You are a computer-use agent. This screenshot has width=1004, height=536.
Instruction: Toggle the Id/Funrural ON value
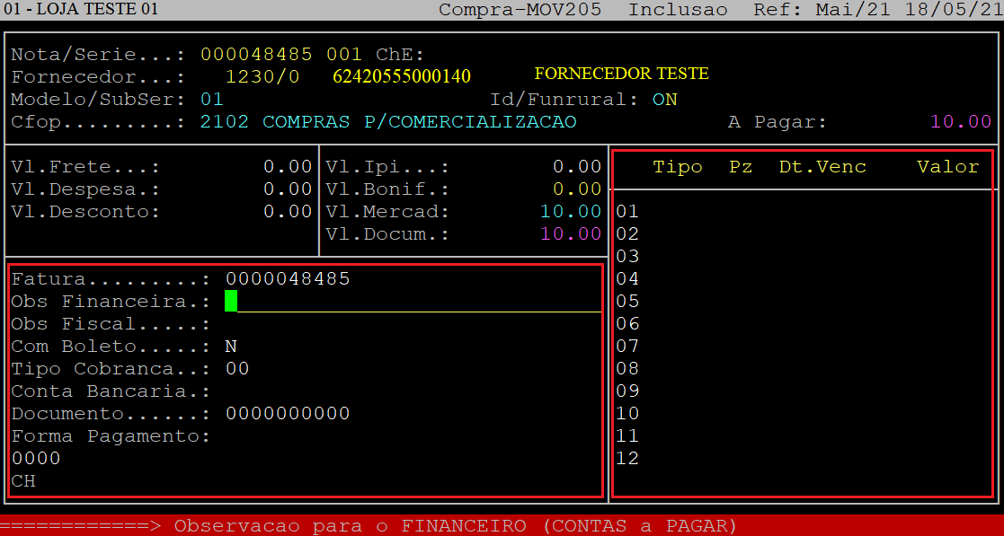[665, 100]
